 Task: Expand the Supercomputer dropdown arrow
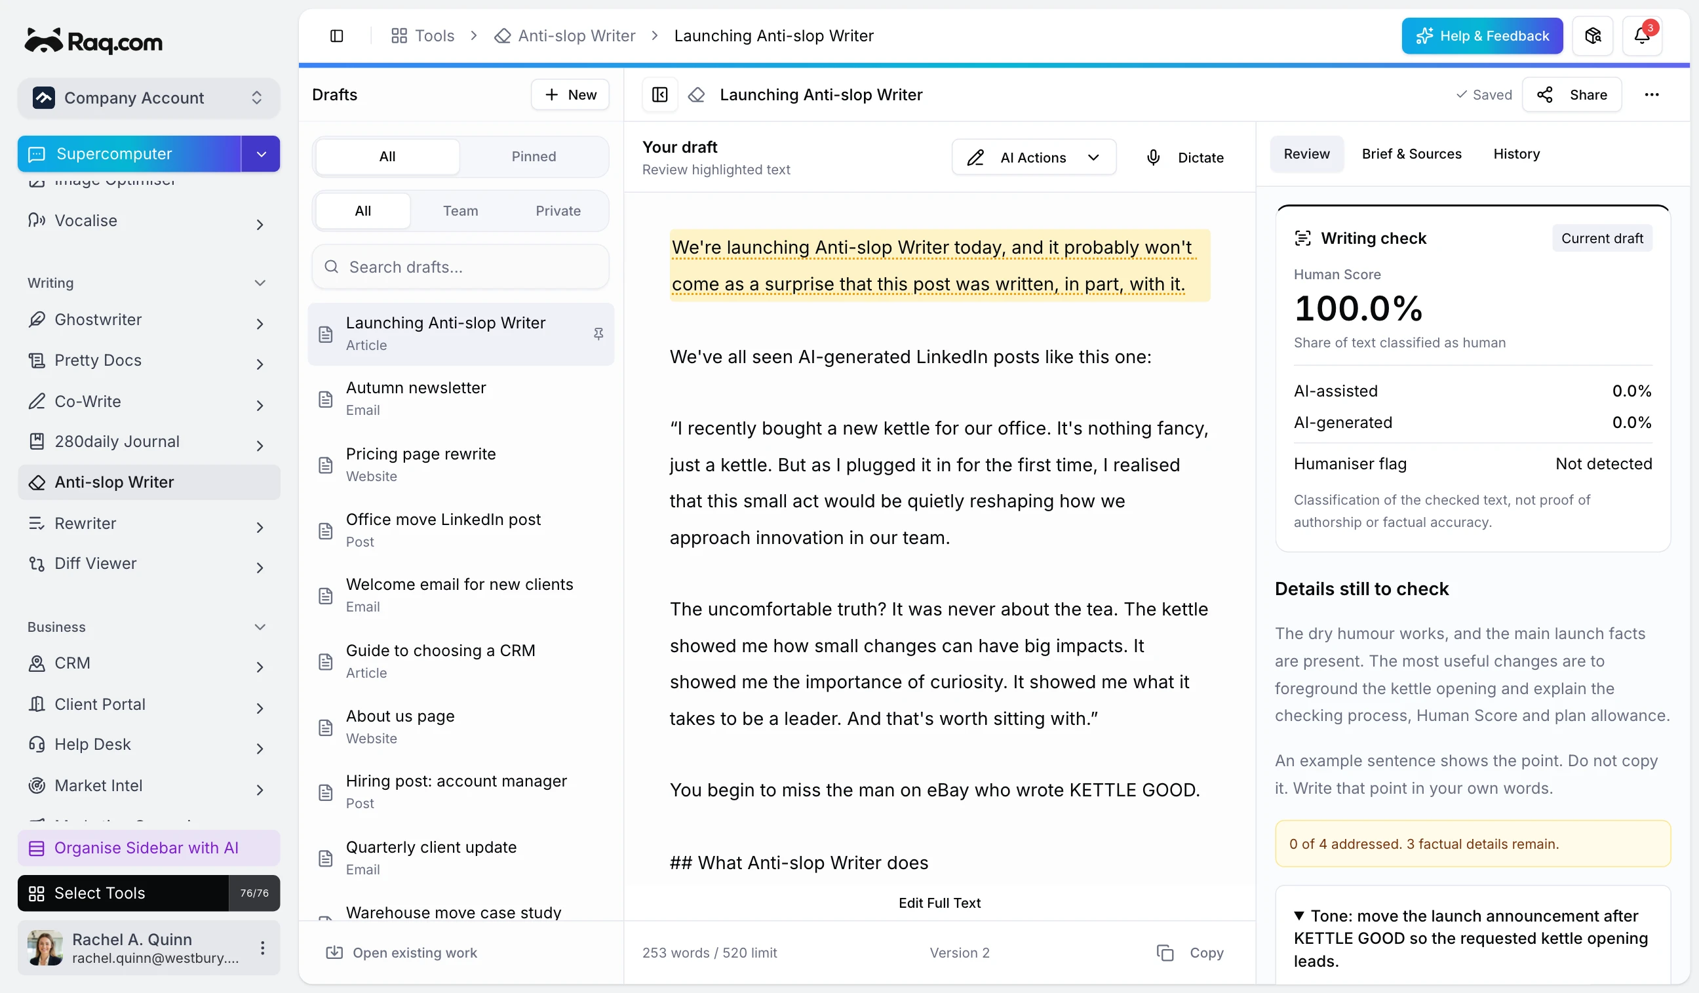[261, 154]
